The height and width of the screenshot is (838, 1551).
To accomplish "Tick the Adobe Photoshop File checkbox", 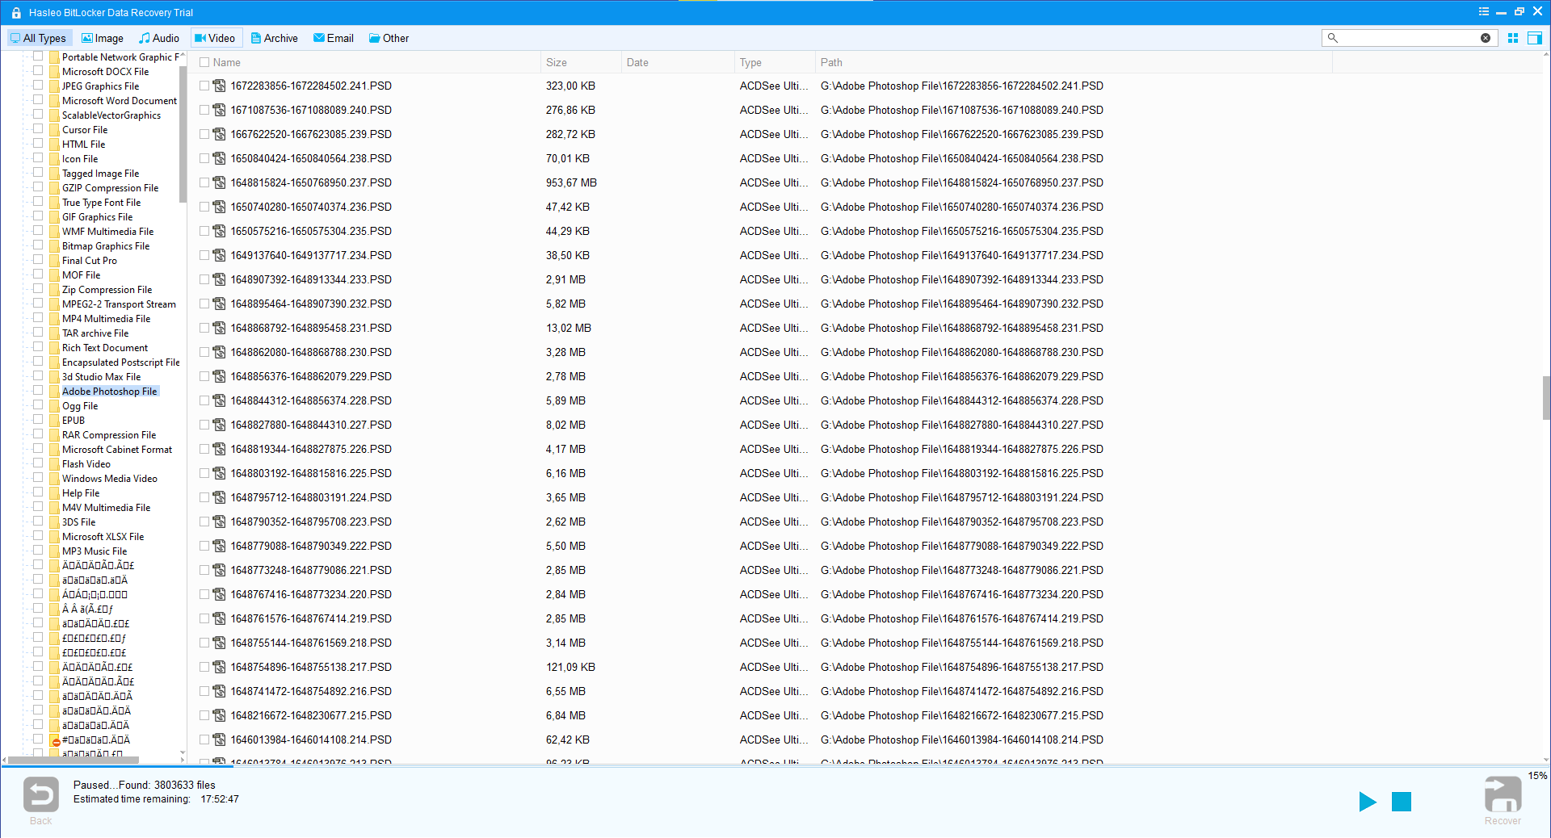I will (38, 391).
